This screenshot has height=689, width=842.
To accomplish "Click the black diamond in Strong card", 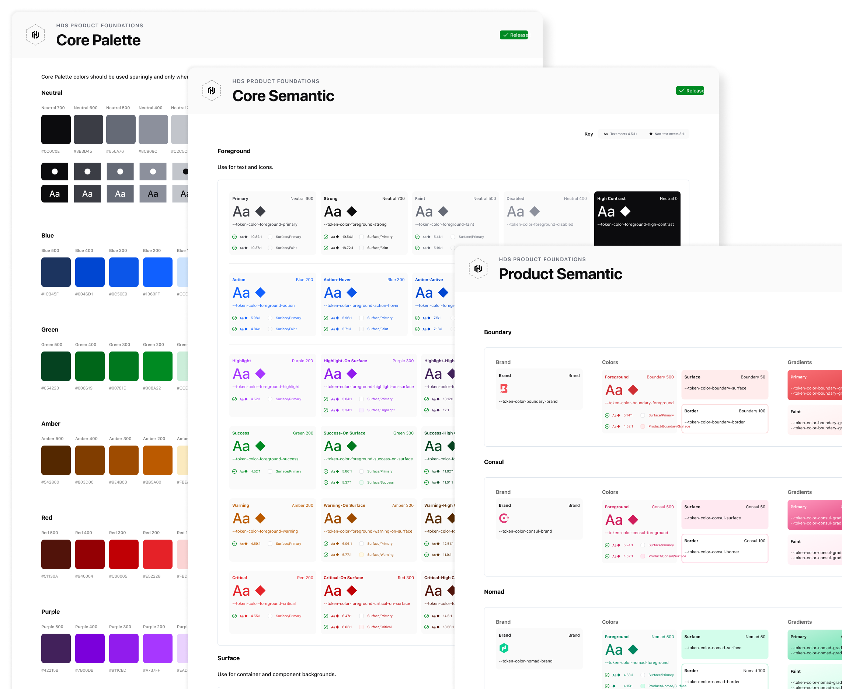I will click(352, 212).
